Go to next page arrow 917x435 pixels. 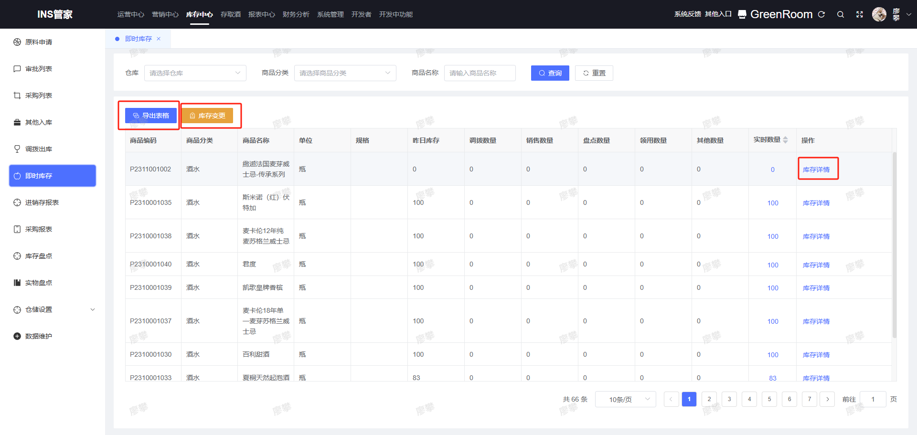[828, 399]
